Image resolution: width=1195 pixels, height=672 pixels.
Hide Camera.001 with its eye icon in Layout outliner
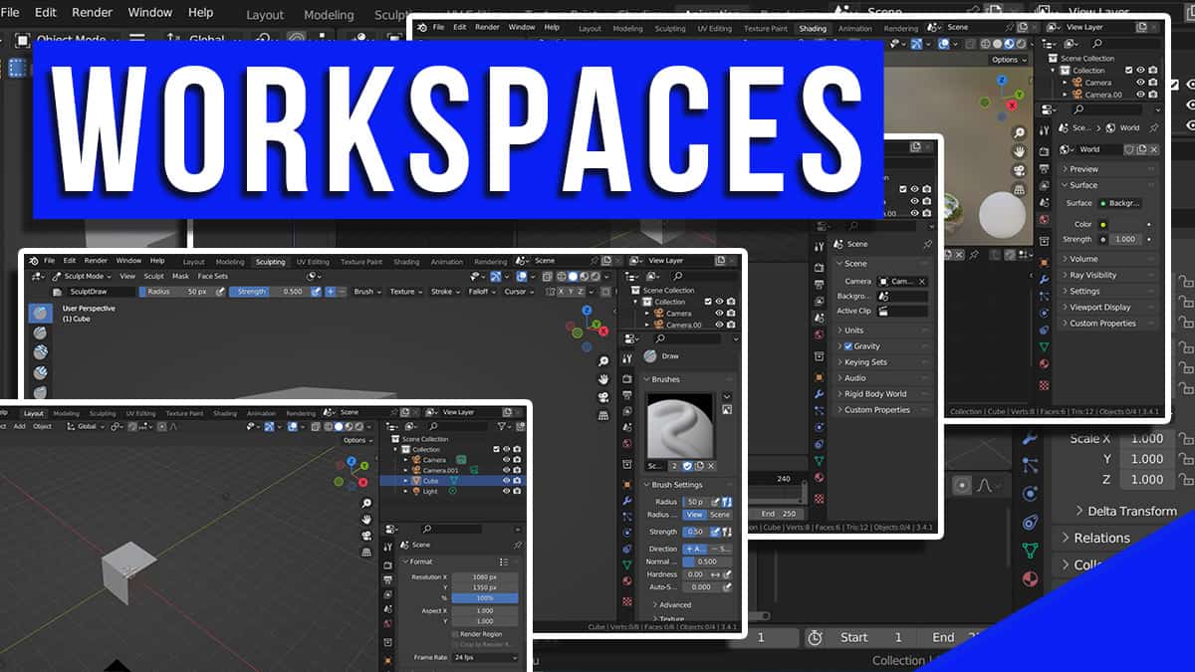[x=506, y=470]
